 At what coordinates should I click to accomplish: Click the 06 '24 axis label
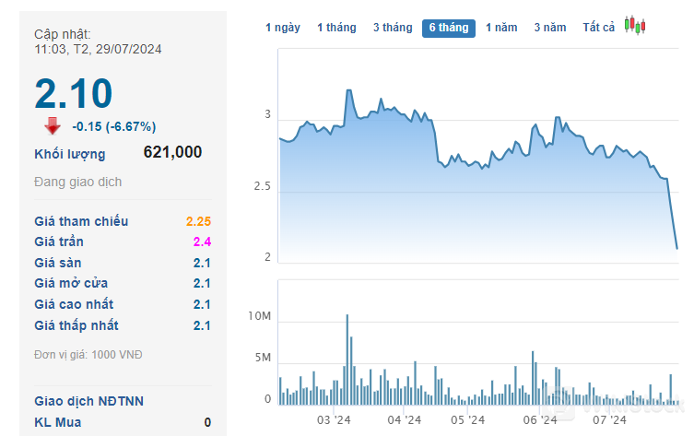[540, 420]
